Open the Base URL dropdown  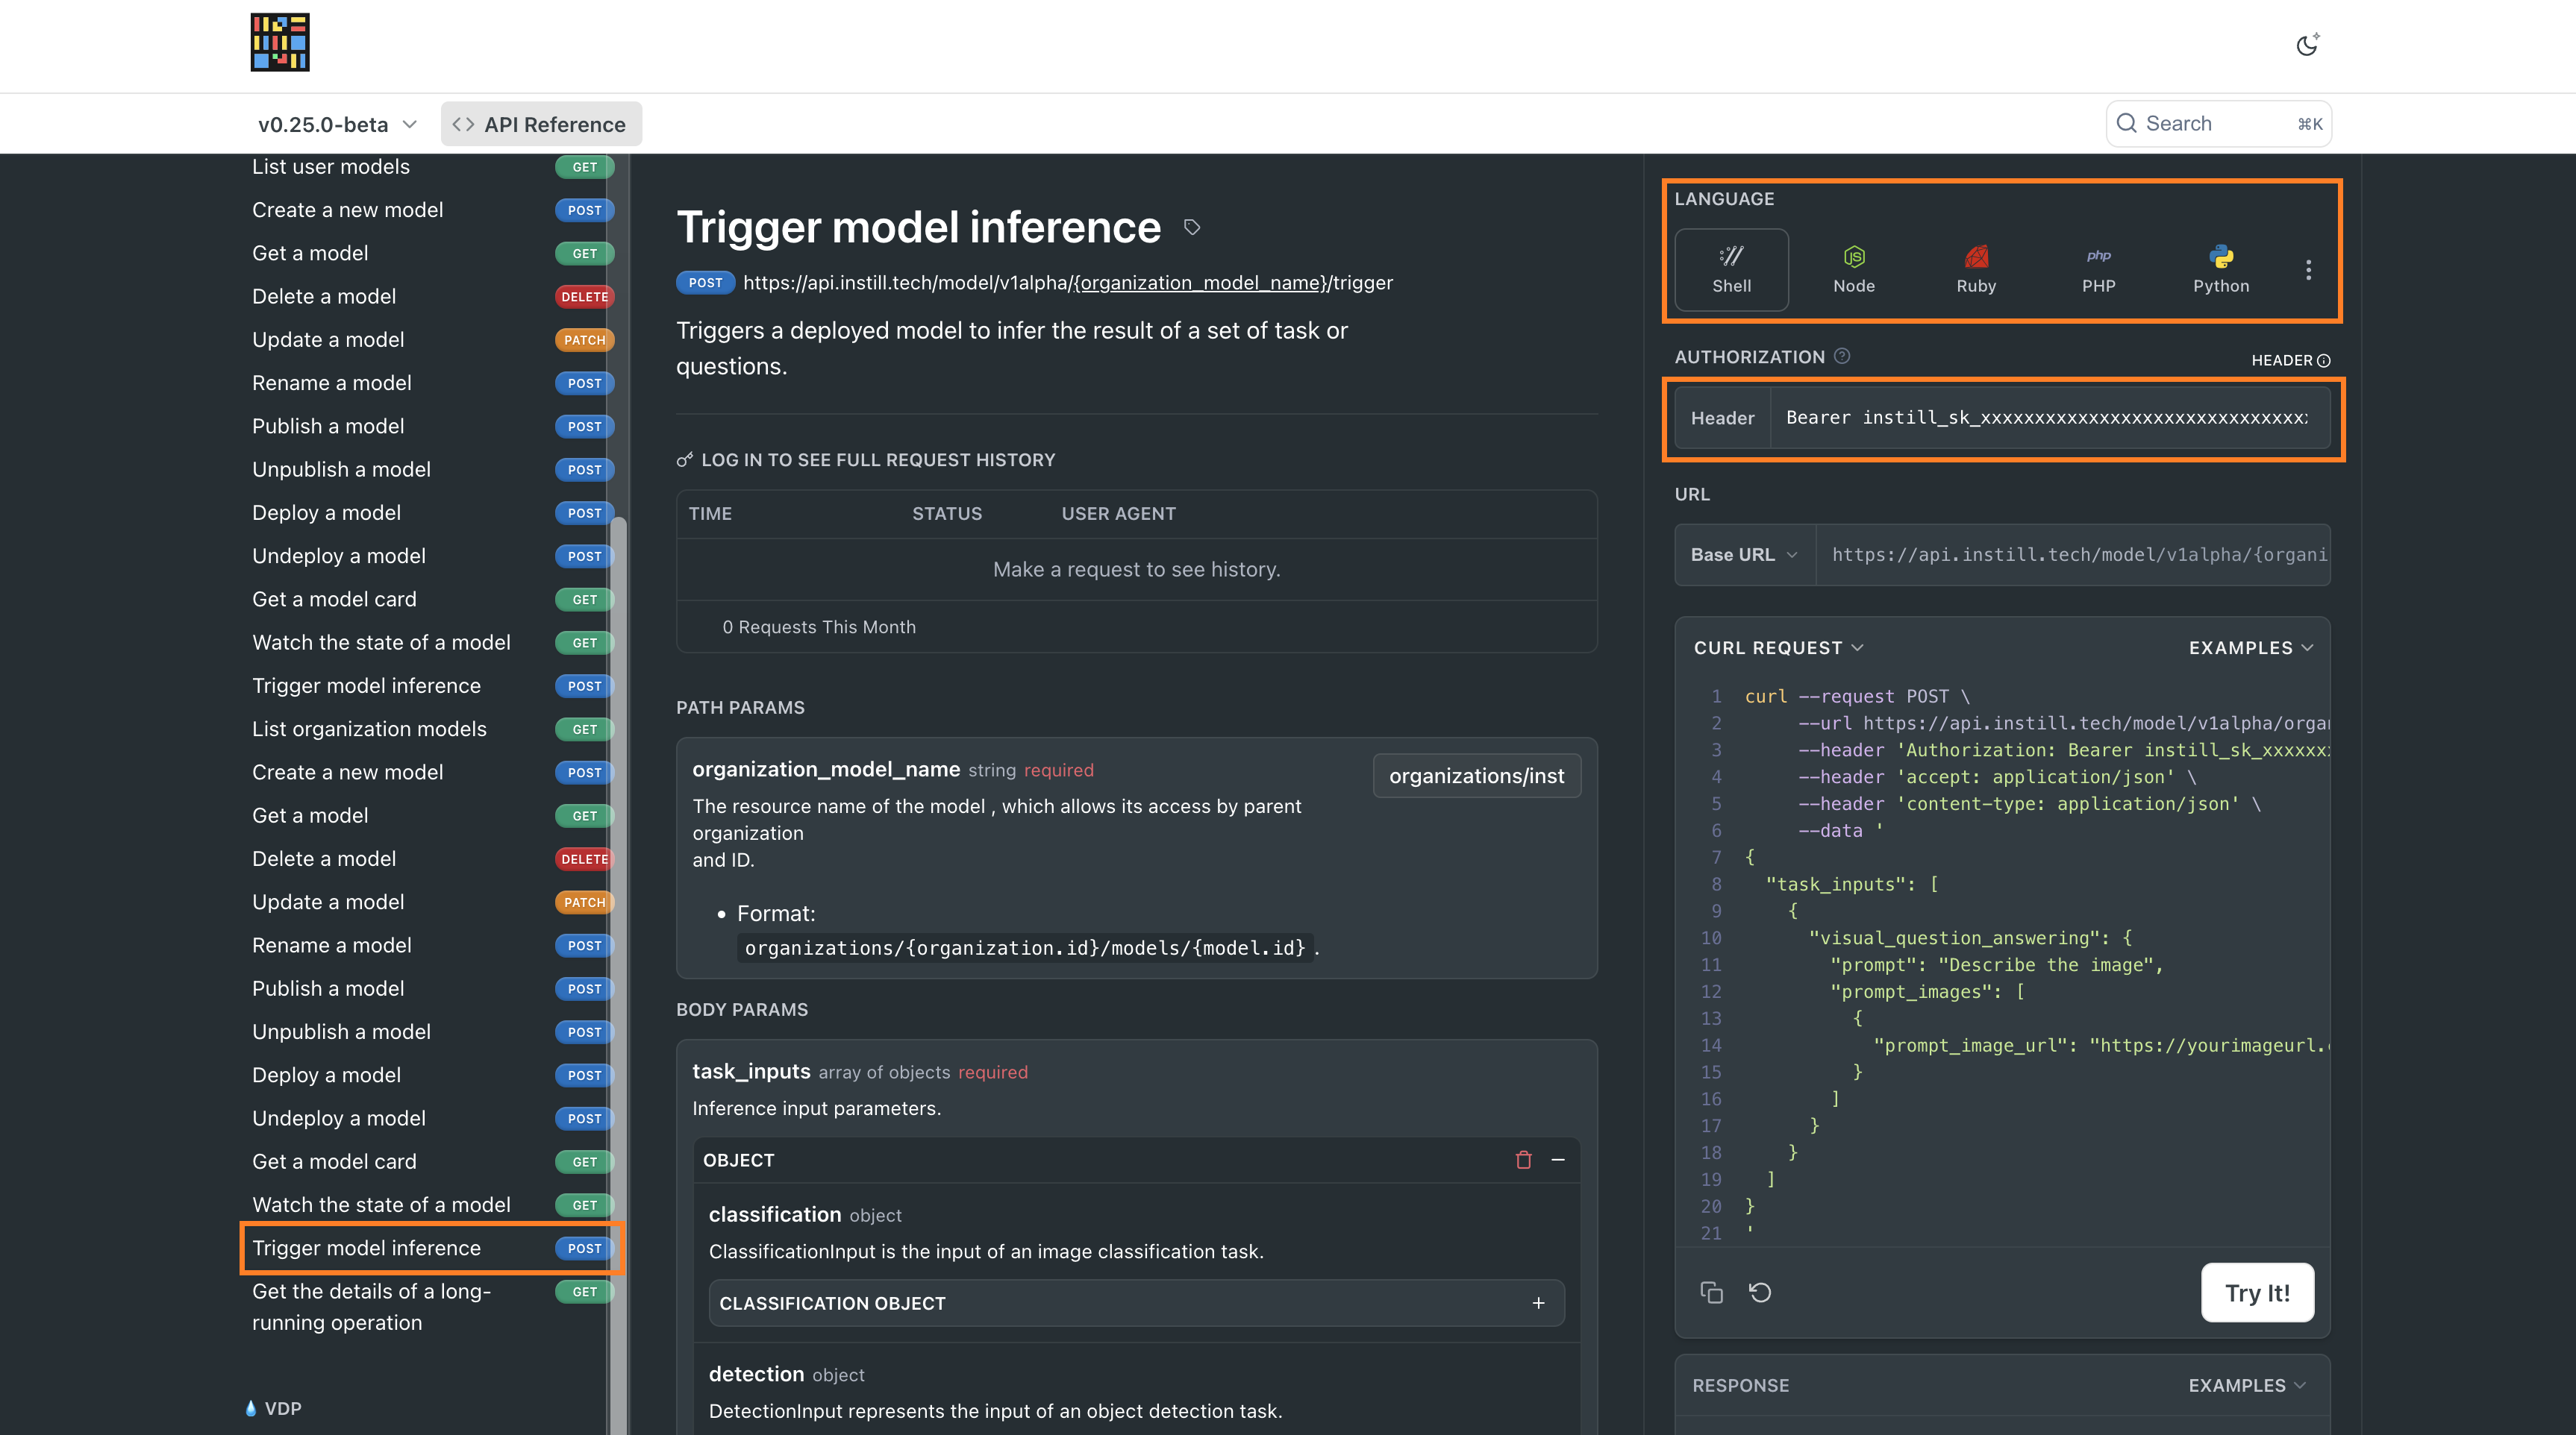(x=1744, y=555)
